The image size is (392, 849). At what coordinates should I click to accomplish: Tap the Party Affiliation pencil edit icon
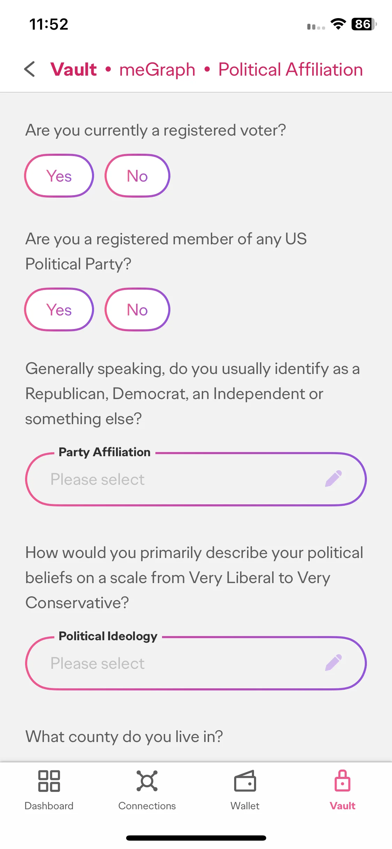(333, 479)
